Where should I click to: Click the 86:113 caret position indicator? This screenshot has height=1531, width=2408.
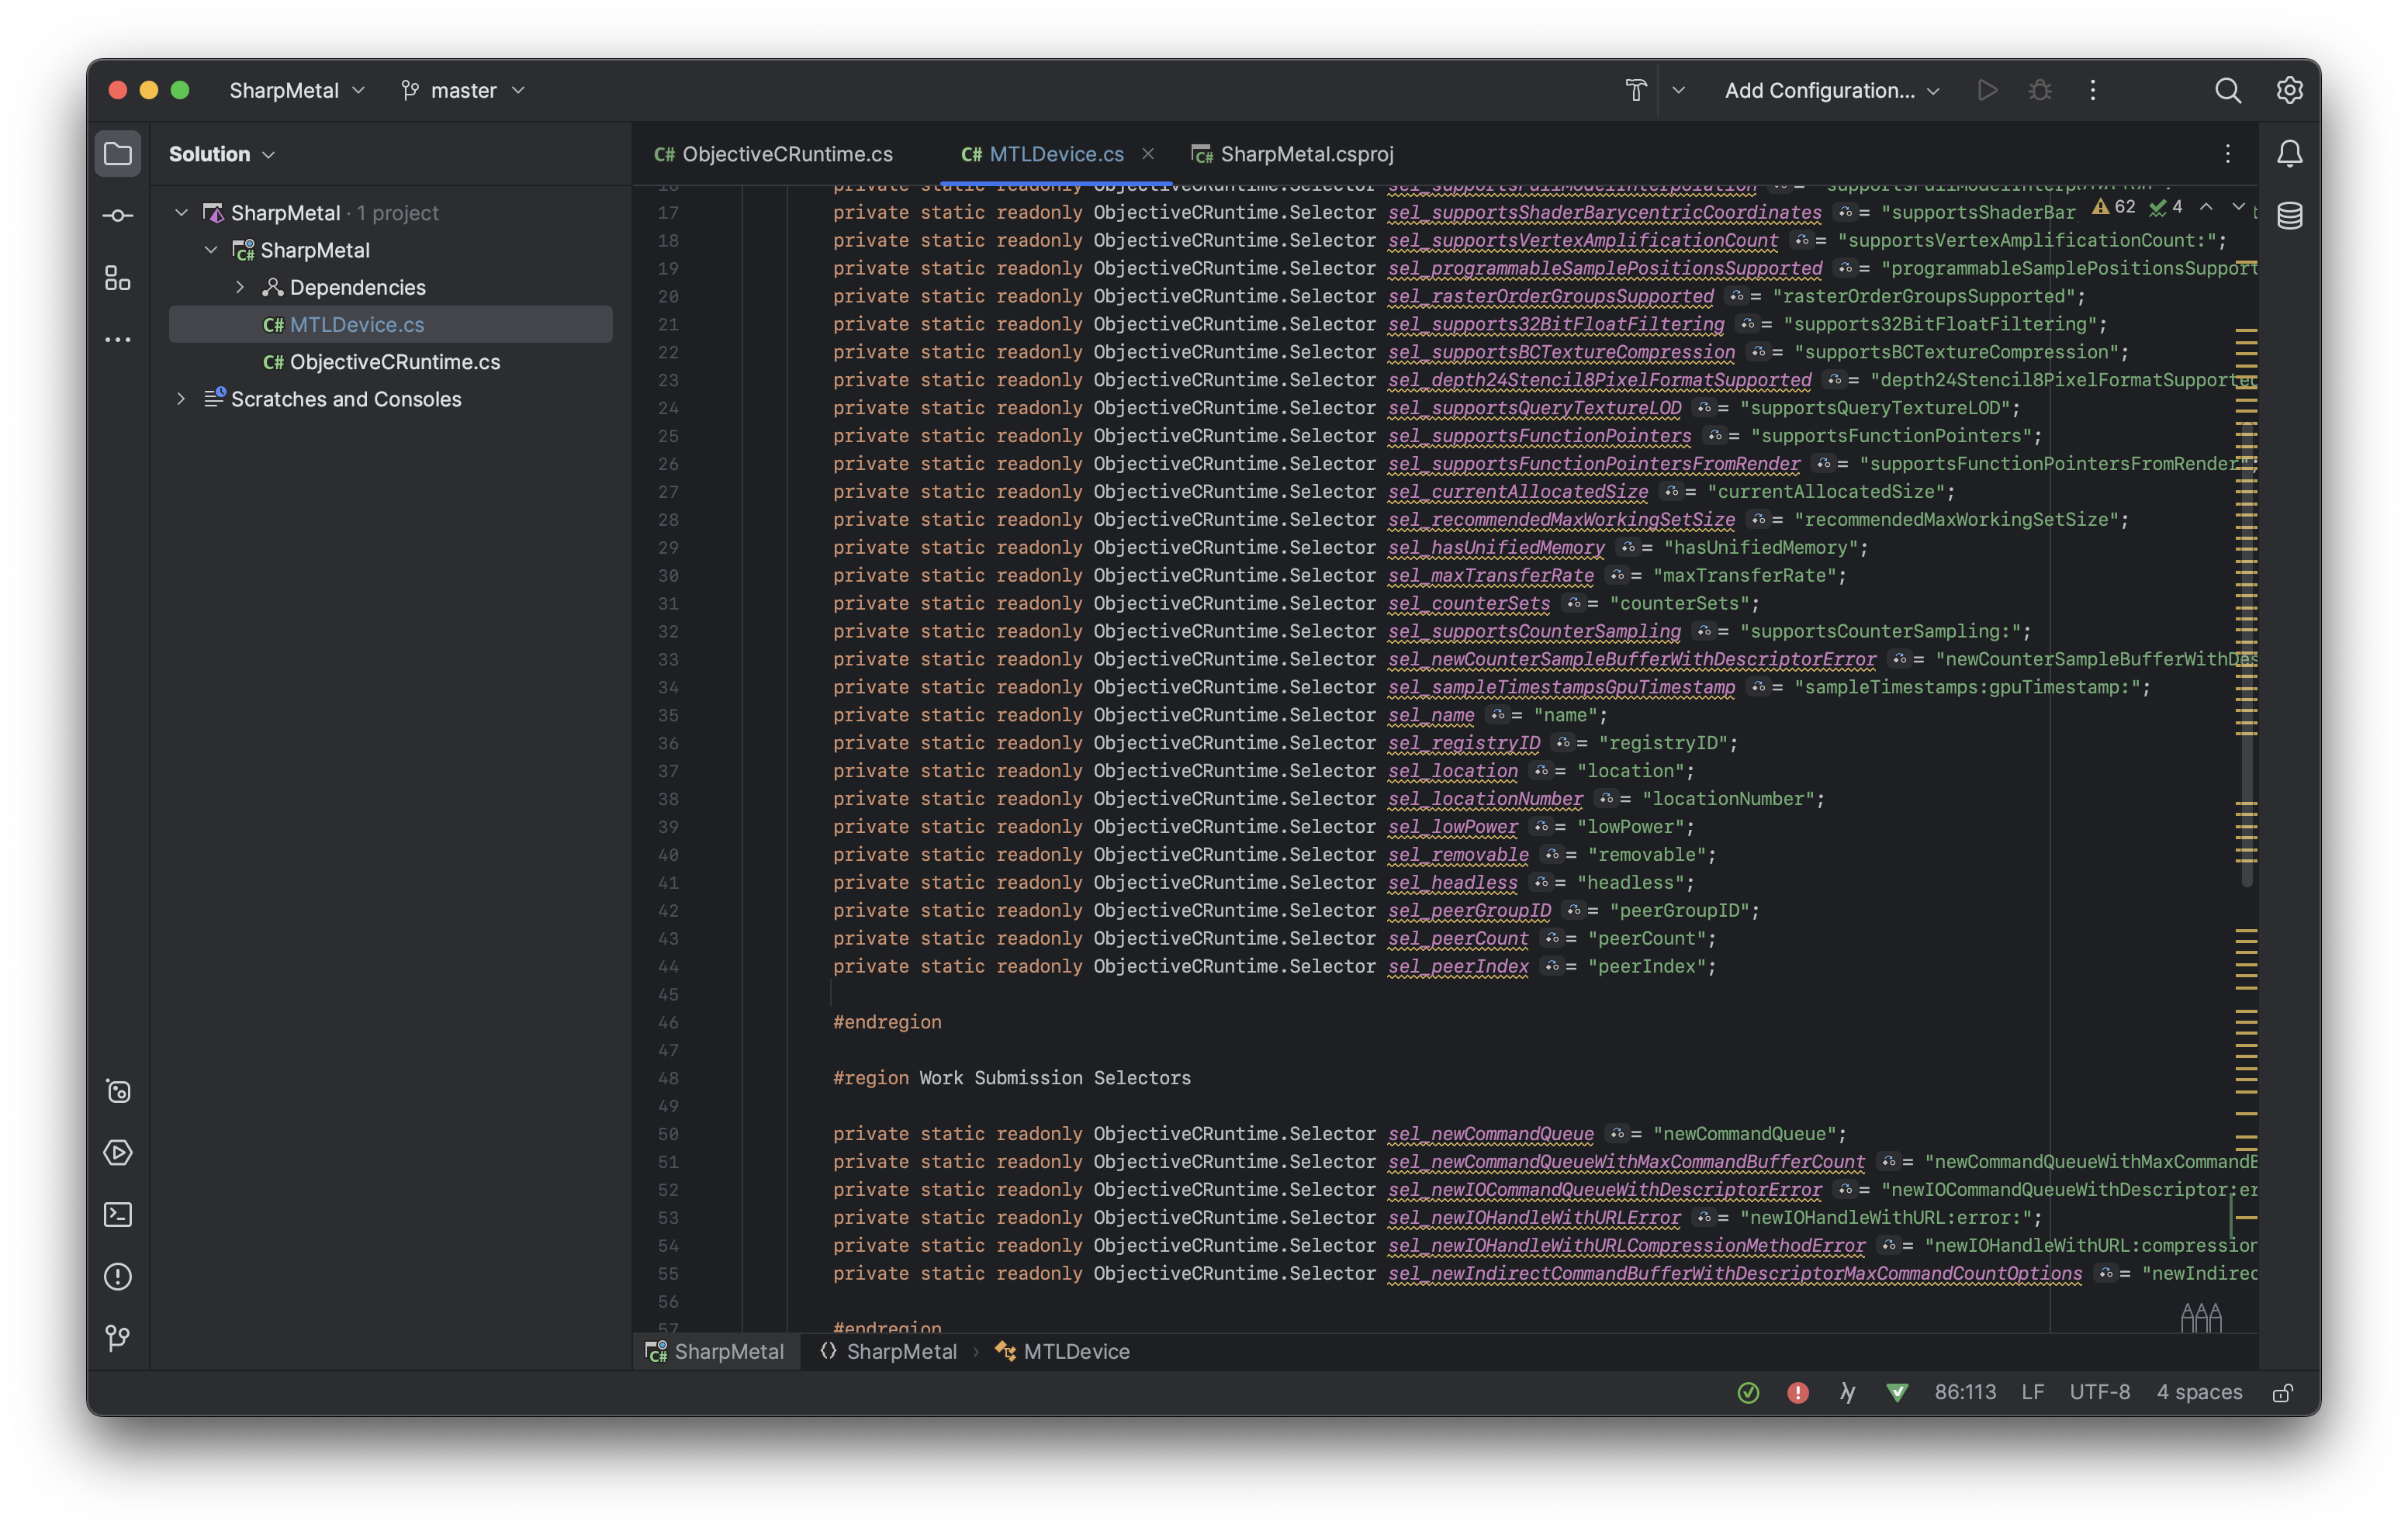[1965, 1392]
